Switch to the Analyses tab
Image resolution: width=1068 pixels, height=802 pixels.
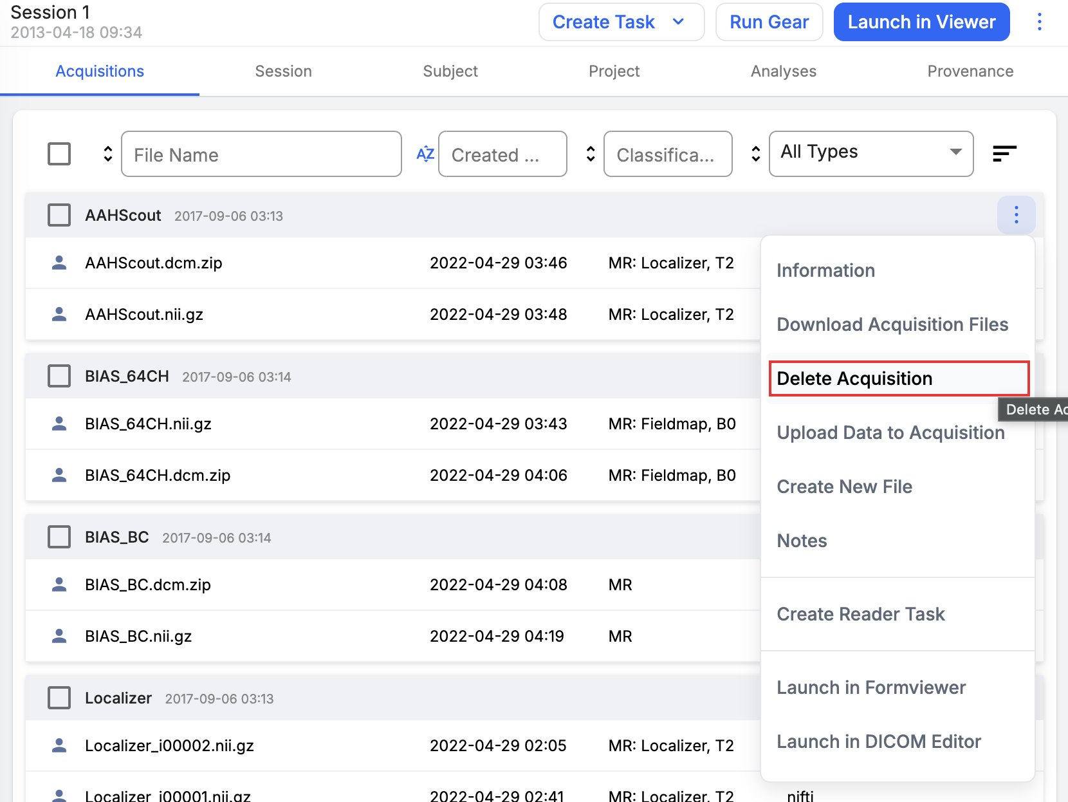(x=784, y=71)
